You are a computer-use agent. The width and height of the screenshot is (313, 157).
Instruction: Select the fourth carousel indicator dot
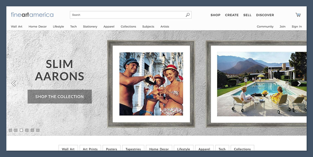27,130
